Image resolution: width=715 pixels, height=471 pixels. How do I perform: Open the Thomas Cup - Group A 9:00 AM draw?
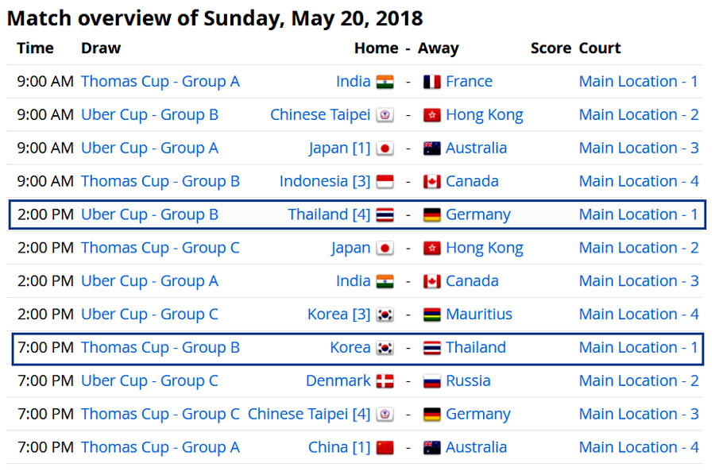point(160,82)
